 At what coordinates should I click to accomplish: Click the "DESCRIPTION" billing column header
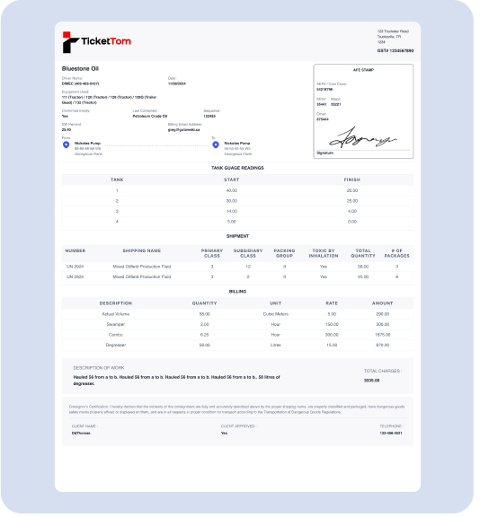coord(116,303)
